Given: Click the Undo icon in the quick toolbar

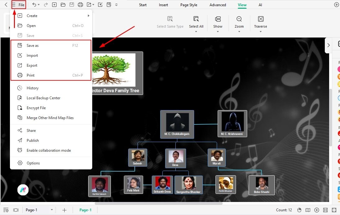Looking at the screenshot, I should 34,5.
